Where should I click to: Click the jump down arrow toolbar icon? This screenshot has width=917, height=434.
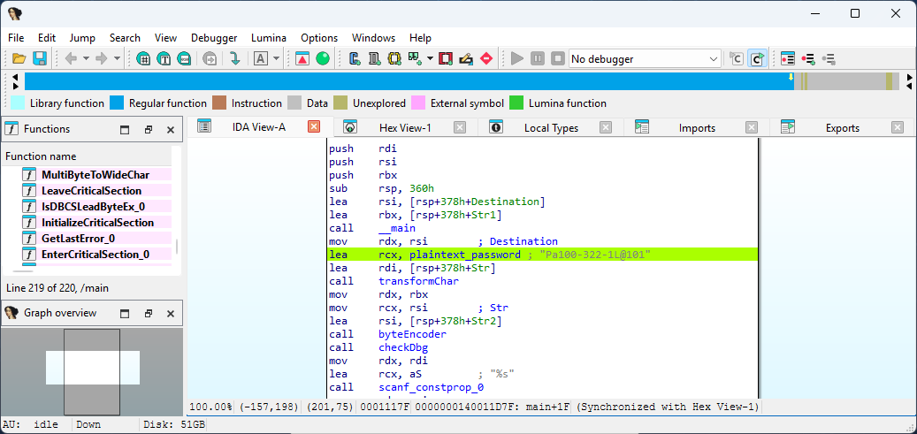[x=234, y=58]
